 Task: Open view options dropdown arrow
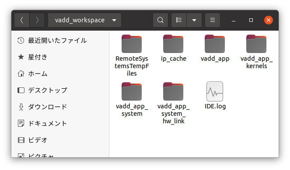tap(194, 20)
